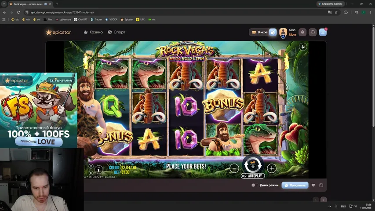The width and height of the screenshot is (375, 211).
Task: View site information icon in address bar
Action: pyautogui.click(x=27, y=12)
